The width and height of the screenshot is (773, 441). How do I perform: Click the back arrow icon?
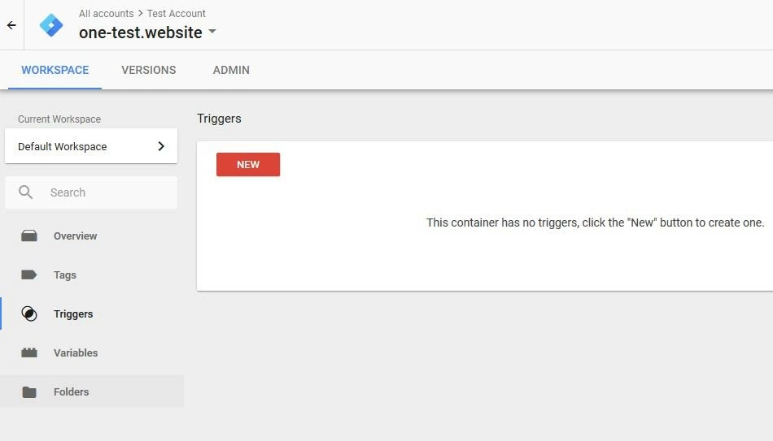11,25
